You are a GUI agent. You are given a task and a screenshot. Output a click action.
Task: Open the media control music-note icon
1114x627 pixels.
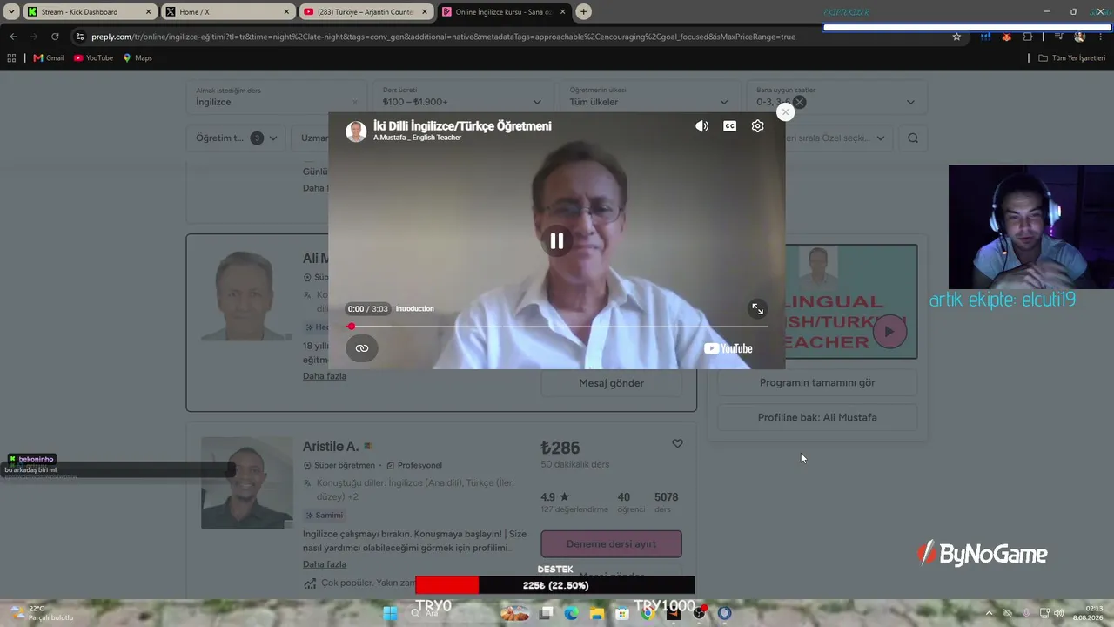coord(1058,37)
